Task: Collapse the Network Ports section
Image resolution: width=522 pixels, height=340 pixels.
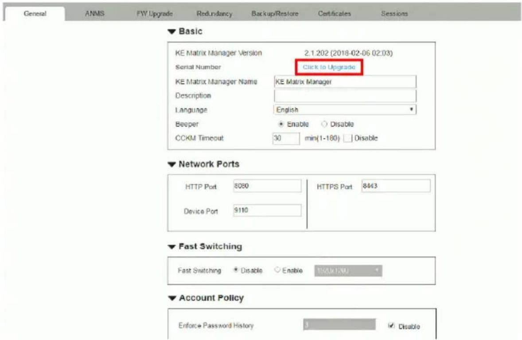Action: (172, 164)
